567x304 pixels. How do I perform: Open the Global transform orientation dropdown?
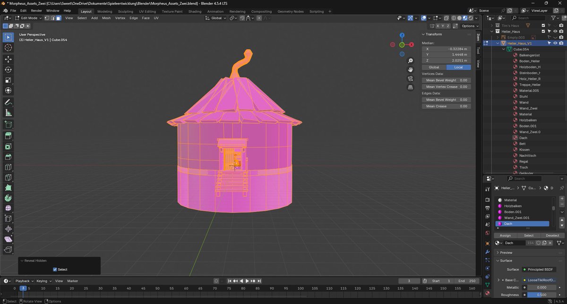[216, 18]
